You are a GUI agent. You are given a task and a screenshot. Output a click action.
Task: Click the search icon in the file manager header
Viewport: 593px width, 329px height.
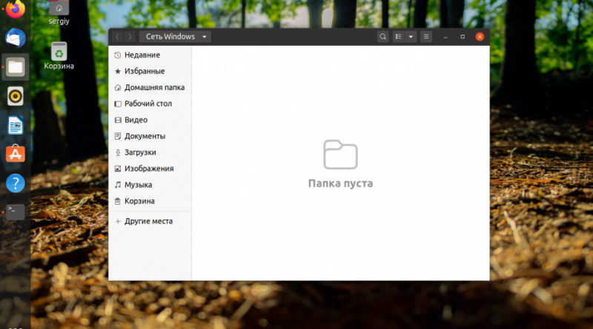click(382, 36)
